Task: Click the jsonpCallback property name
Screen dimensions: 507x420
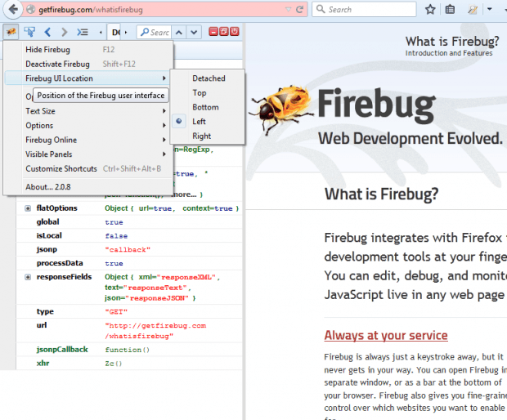Action: 62,349
